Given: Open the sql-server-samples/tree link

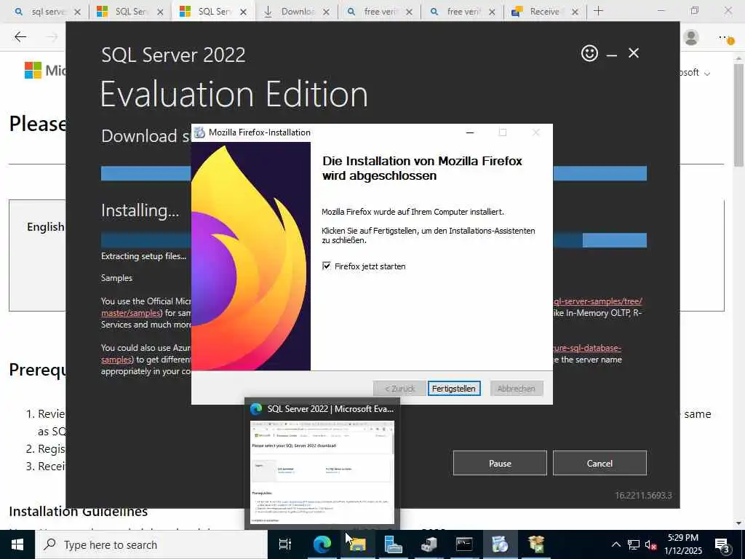Looking at the screenshot, I should (x=598, y=301).
